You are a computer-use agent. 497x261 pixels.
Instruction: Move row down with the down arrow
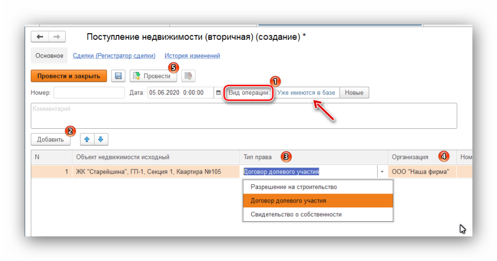point(101,139)
